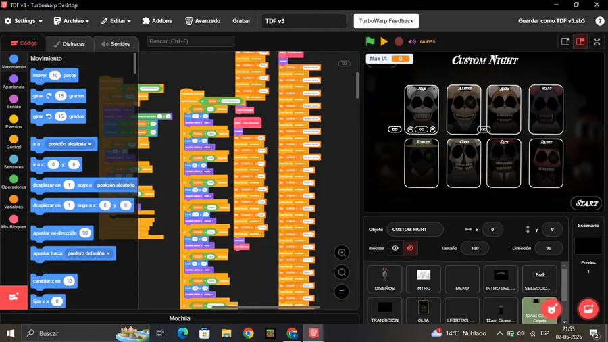Open the extensions library button
608x342 pixels.
click(14, 297)
